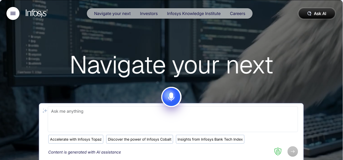Click 'Content is generated with AI assistance' text

click(85, 152)
